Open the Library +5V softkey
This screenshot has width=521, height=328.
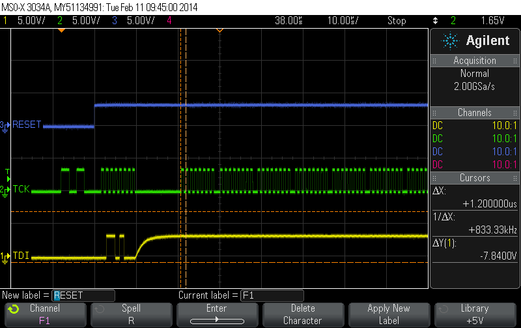pos(475,315)
